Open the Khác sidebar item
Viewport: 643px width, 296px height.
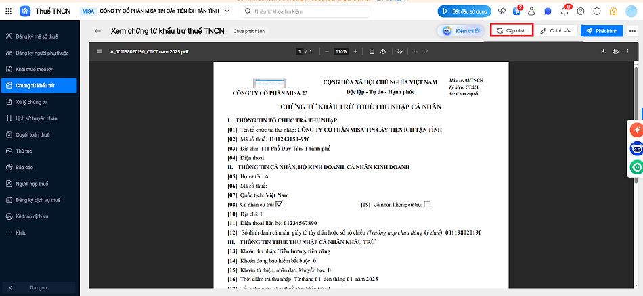click(x=39, y=232)
